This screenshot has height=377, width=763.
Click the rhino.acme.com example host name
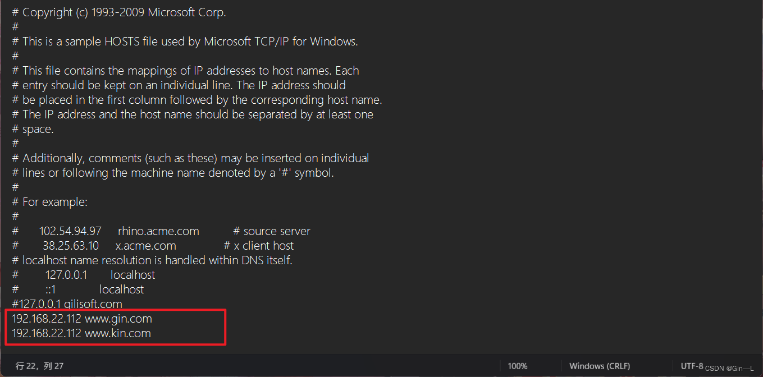(158, 231)
